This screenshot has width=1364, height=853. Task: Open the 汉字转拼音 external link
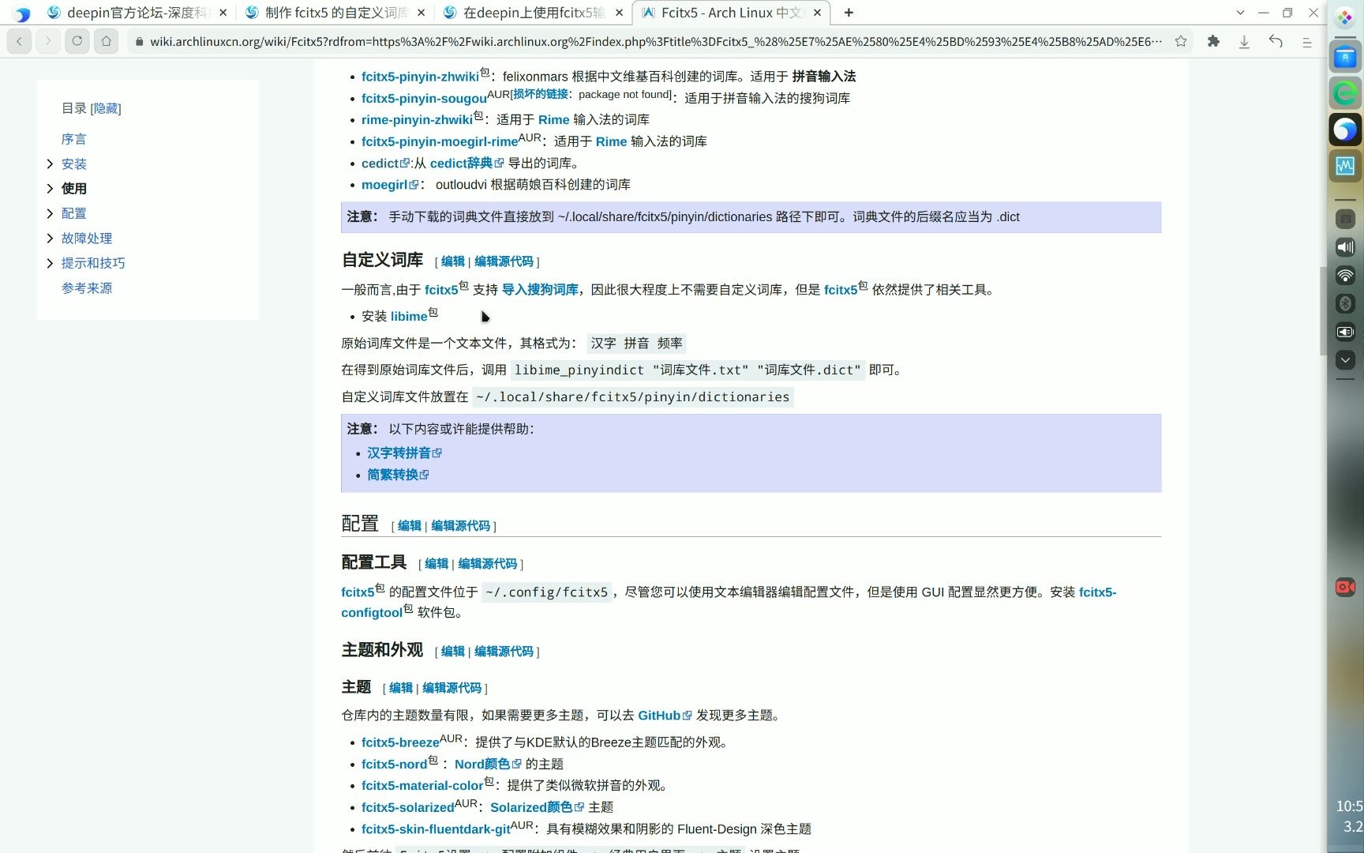[x=403, y=453]
